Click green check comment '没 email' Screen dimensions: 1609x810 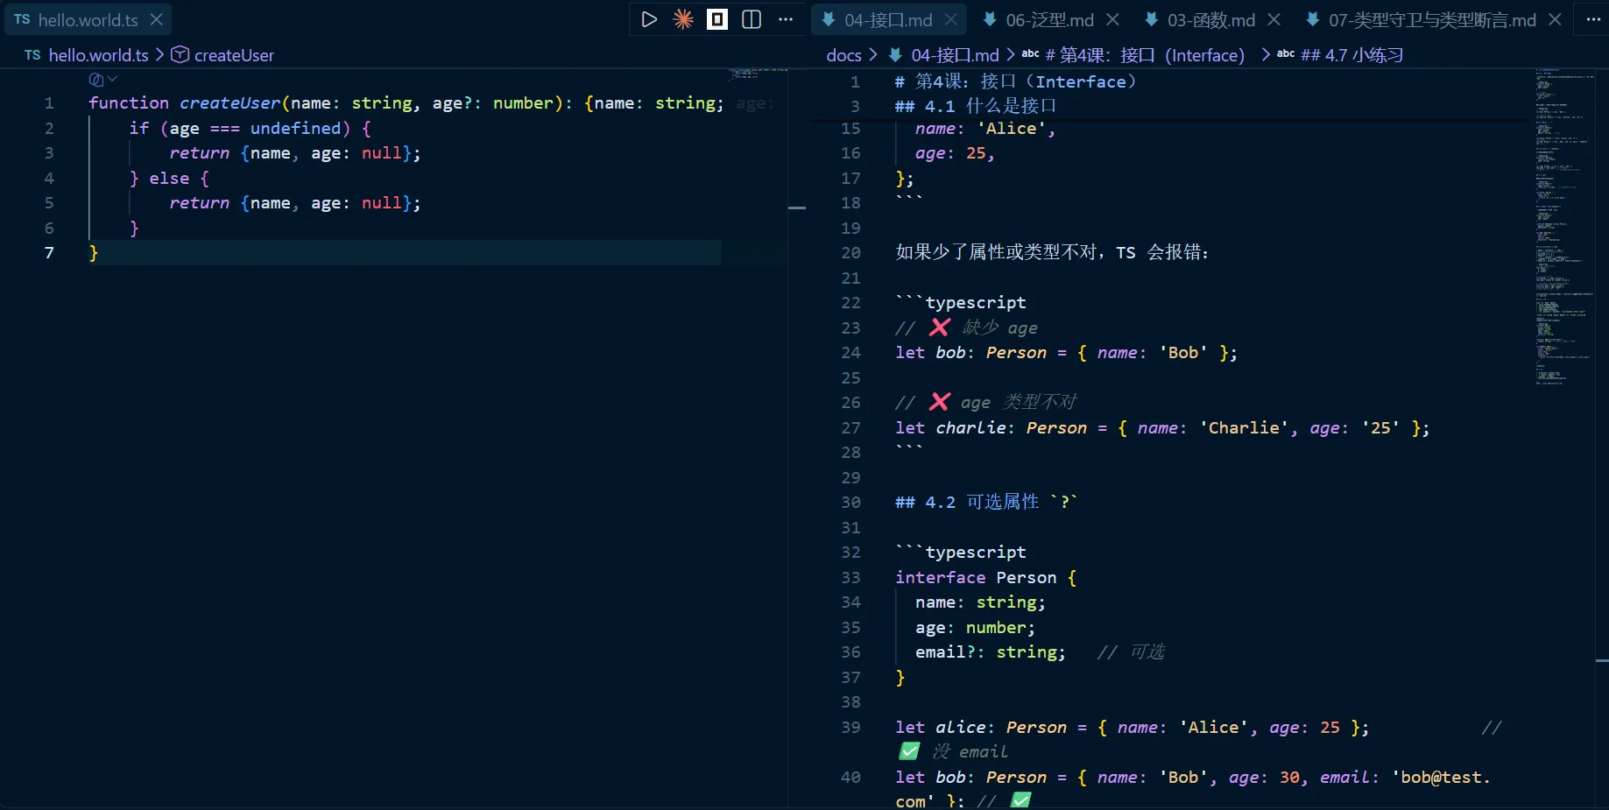click(x=953, y=751)
